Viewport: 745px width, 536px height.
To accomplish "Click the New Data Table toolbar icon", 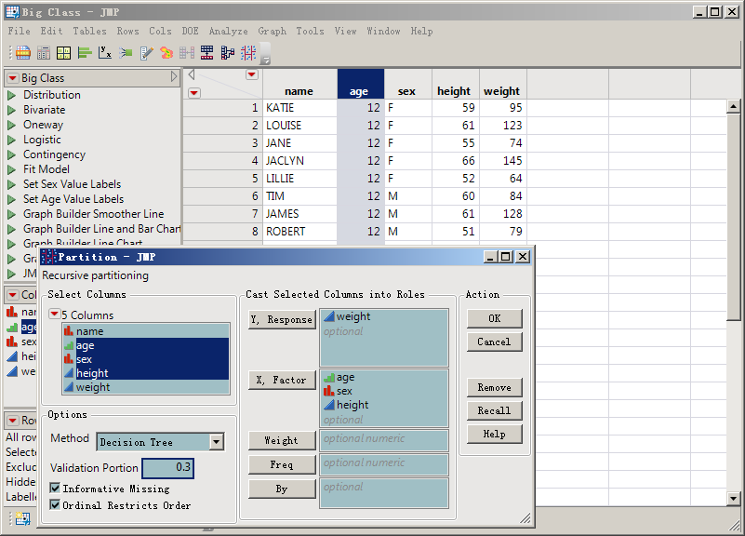I will tap(22, 53).
